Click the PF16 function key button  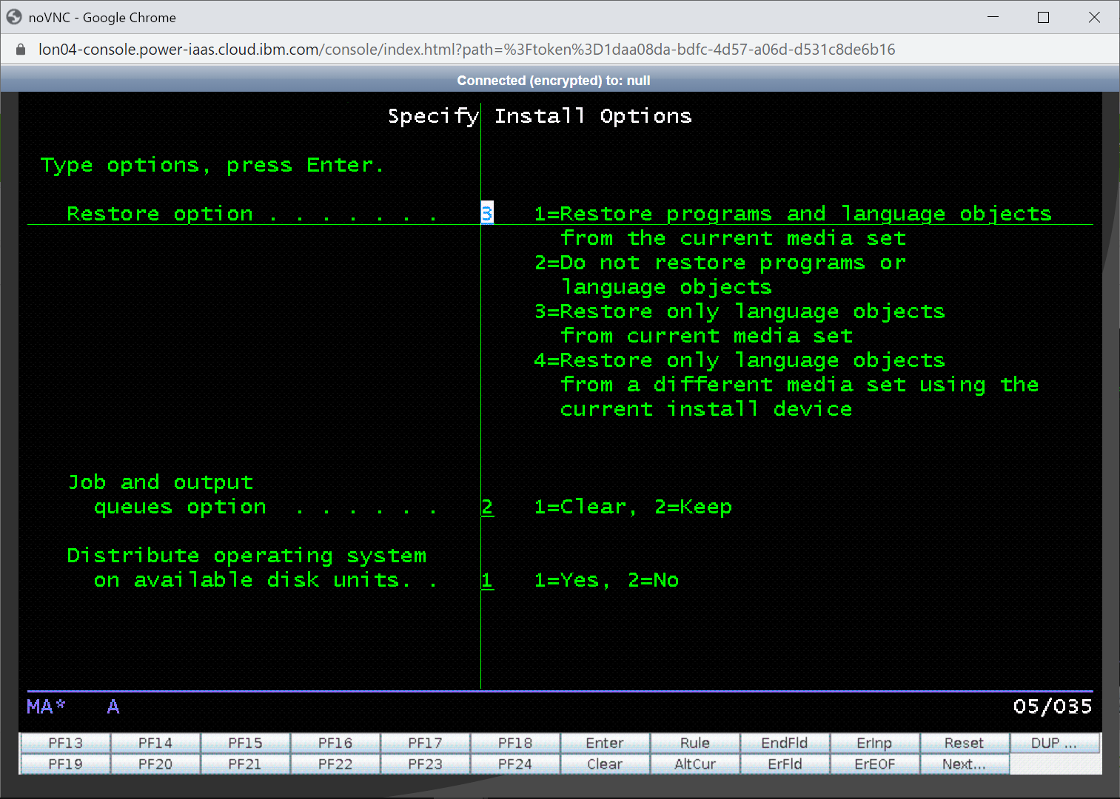pyautogui.click(x=335, y=743)
